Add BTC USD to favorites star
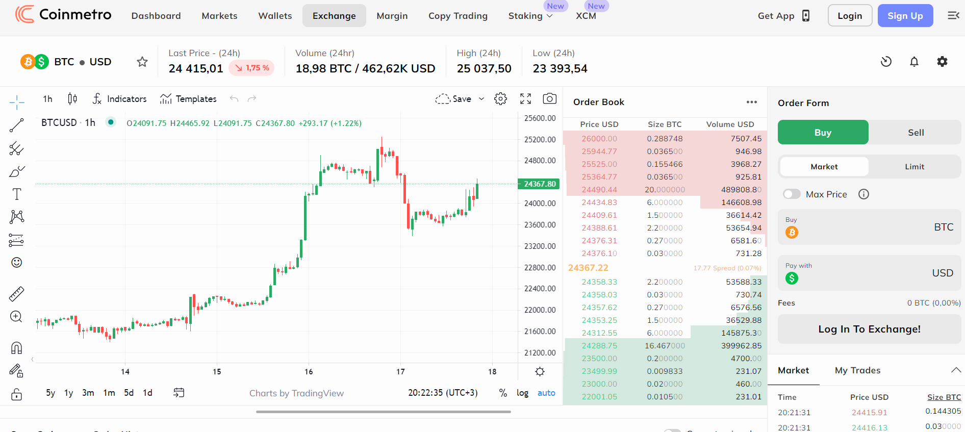965x432 pixels. coord(142,62)
